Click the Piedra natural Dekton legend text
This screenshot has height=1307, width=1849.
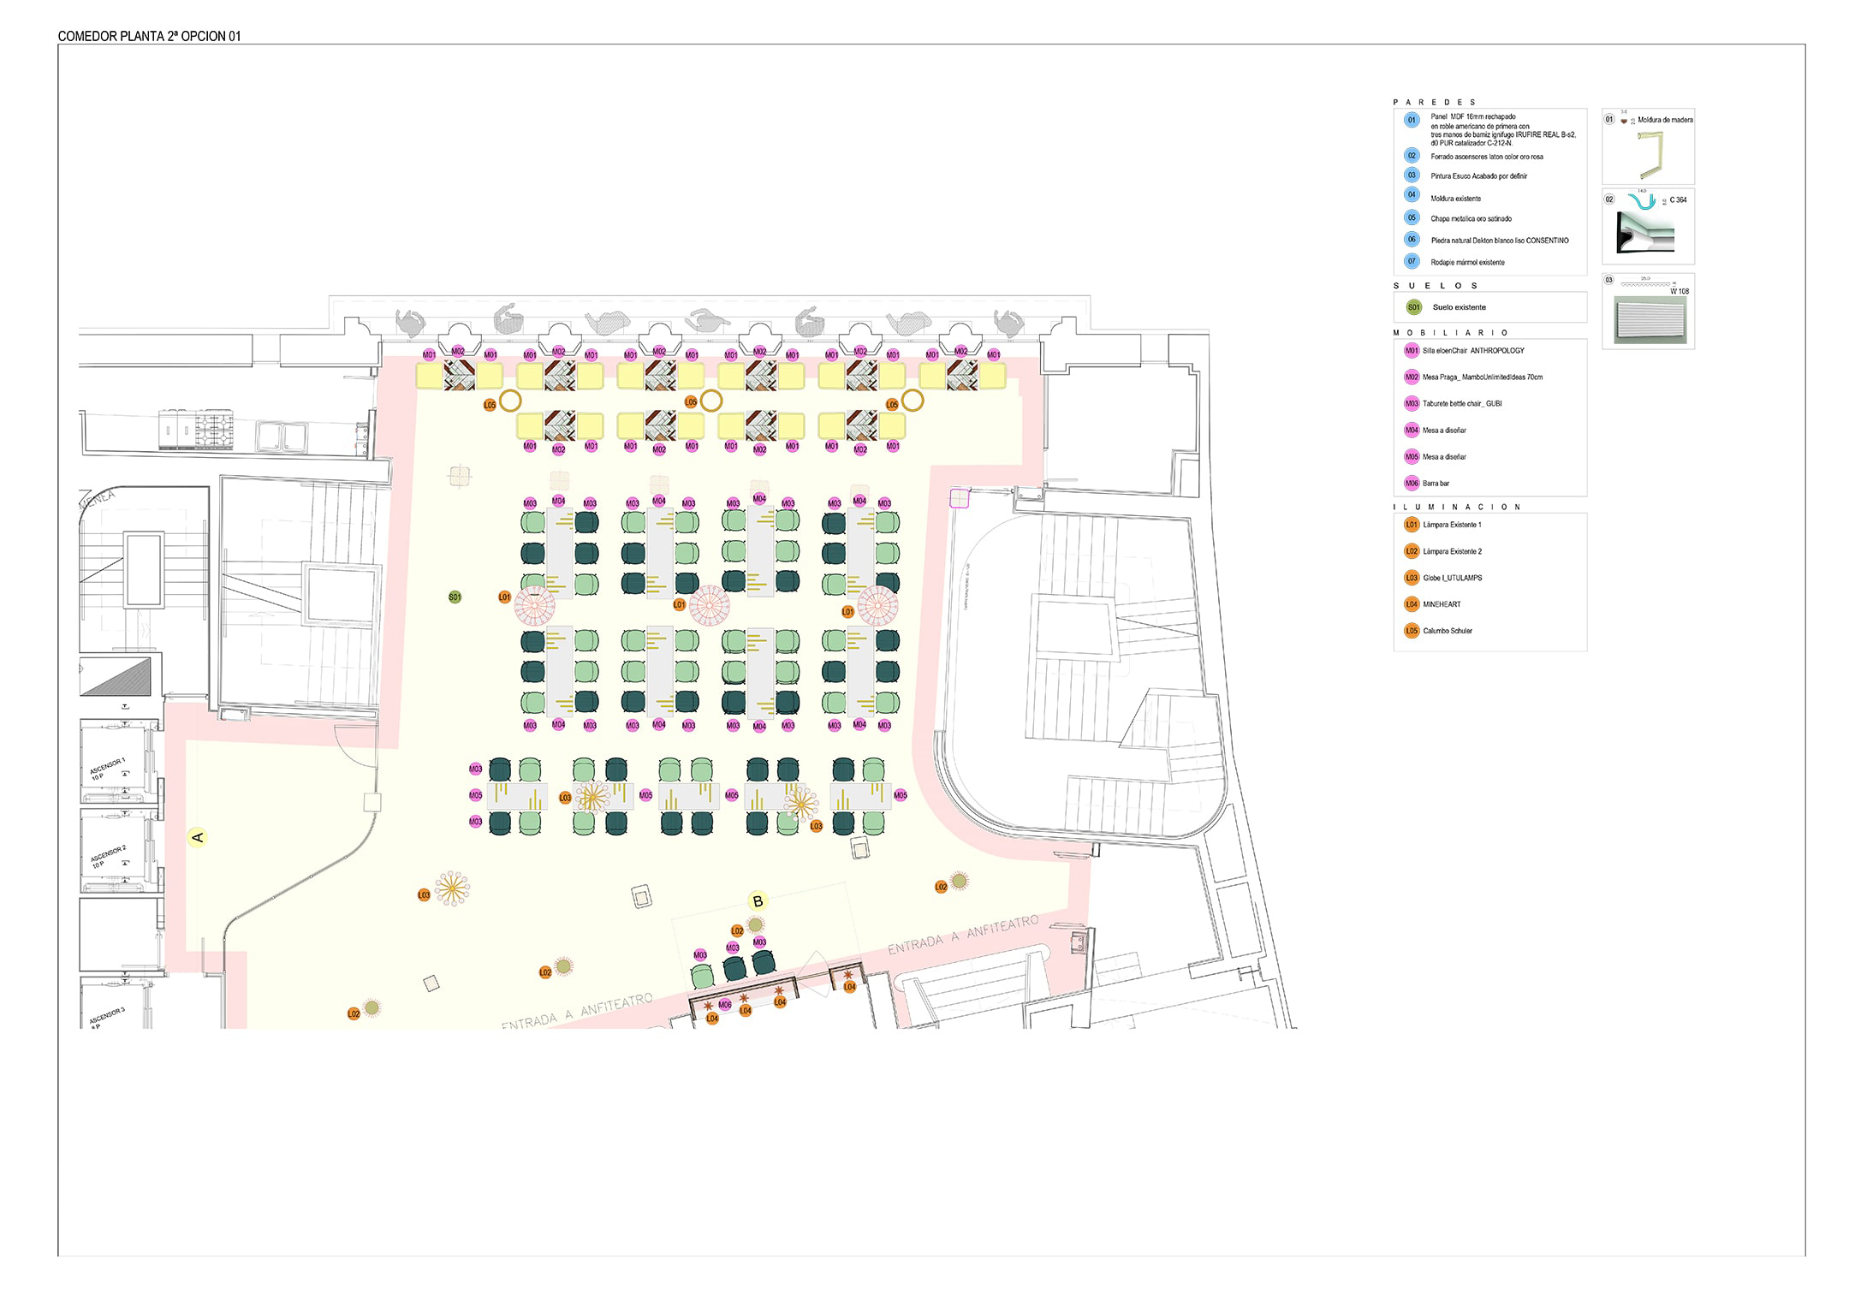tap(1499, 241)
